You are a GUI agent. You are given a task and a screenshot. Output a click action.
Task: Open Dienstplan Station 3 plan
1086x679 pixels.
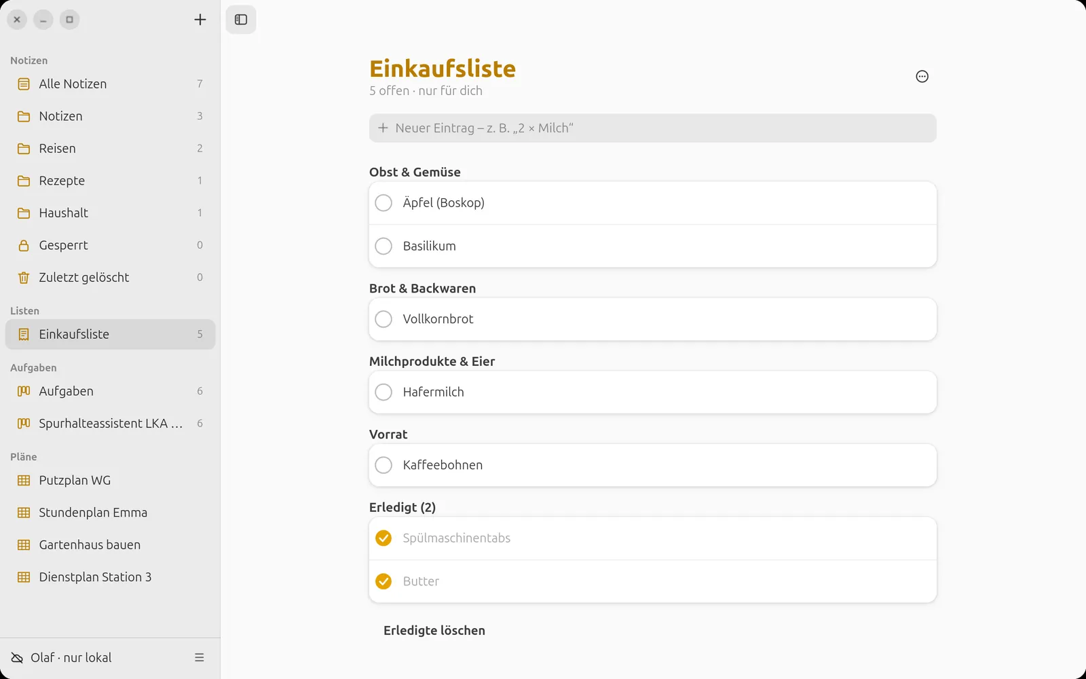click(110, 577)
